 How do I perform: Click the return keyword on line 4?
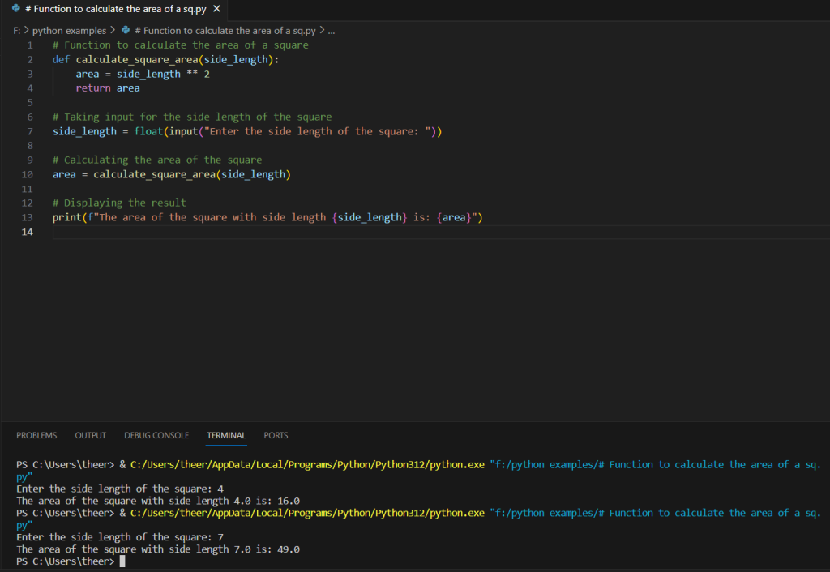point(93,88)
